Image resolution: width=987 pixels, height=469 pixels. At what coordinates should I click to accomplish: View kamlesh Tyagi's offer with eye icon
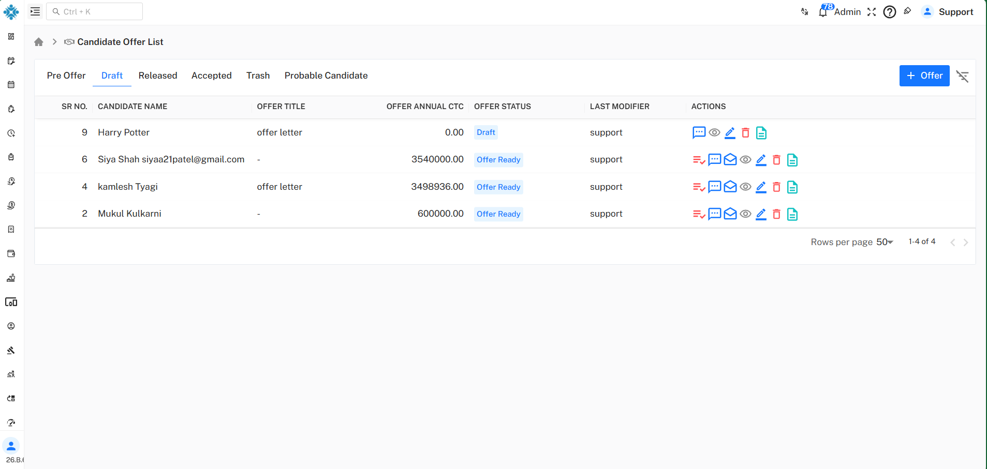745,187
